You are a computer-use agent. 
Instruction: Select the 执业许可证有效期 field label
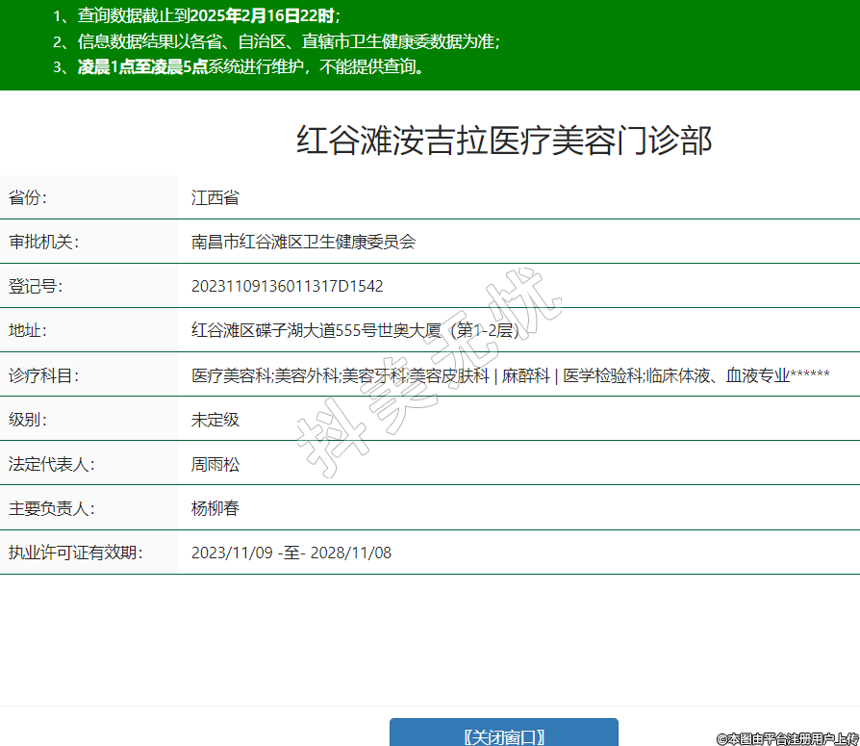[x=75, y=553]
